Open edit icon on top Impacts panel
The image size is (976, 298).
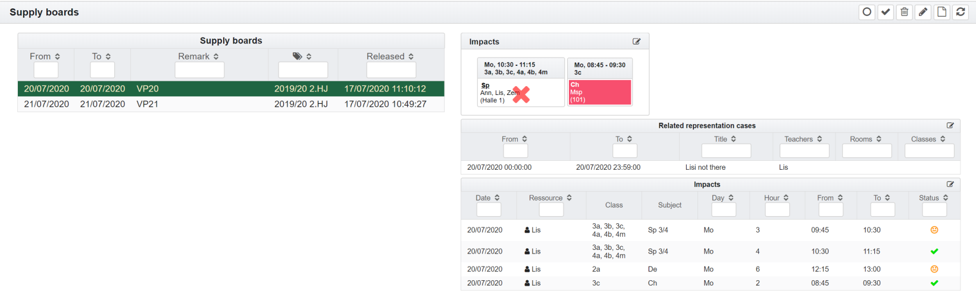[x=636, y=42]
